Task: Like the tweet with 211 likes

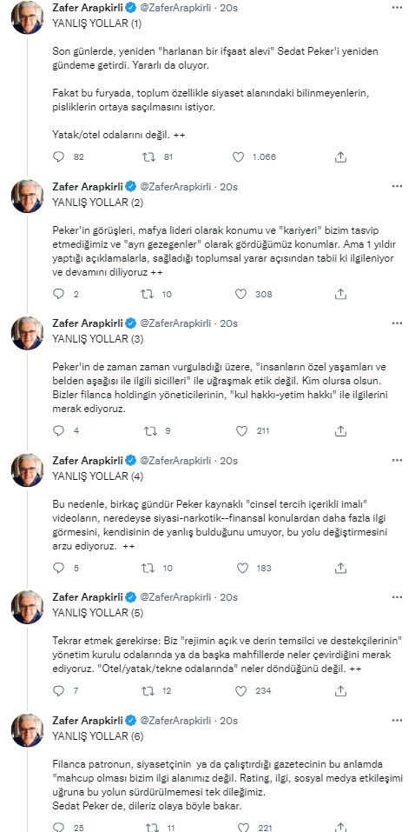Action: [x=242, y=431]
